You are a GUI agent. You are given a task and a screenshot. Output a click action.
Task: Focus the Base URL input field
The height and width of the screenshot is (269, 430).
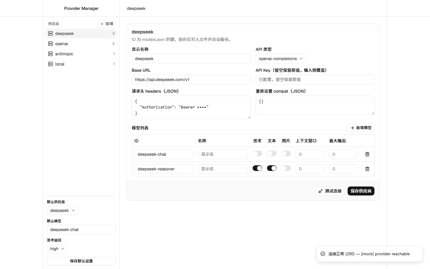click(191, 80)
